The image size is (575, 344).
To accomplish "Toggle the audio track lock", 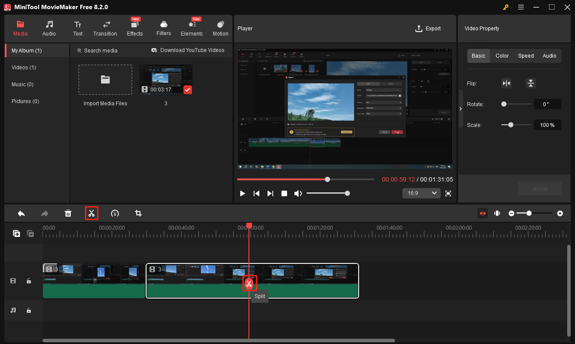I will coord(29,310).
